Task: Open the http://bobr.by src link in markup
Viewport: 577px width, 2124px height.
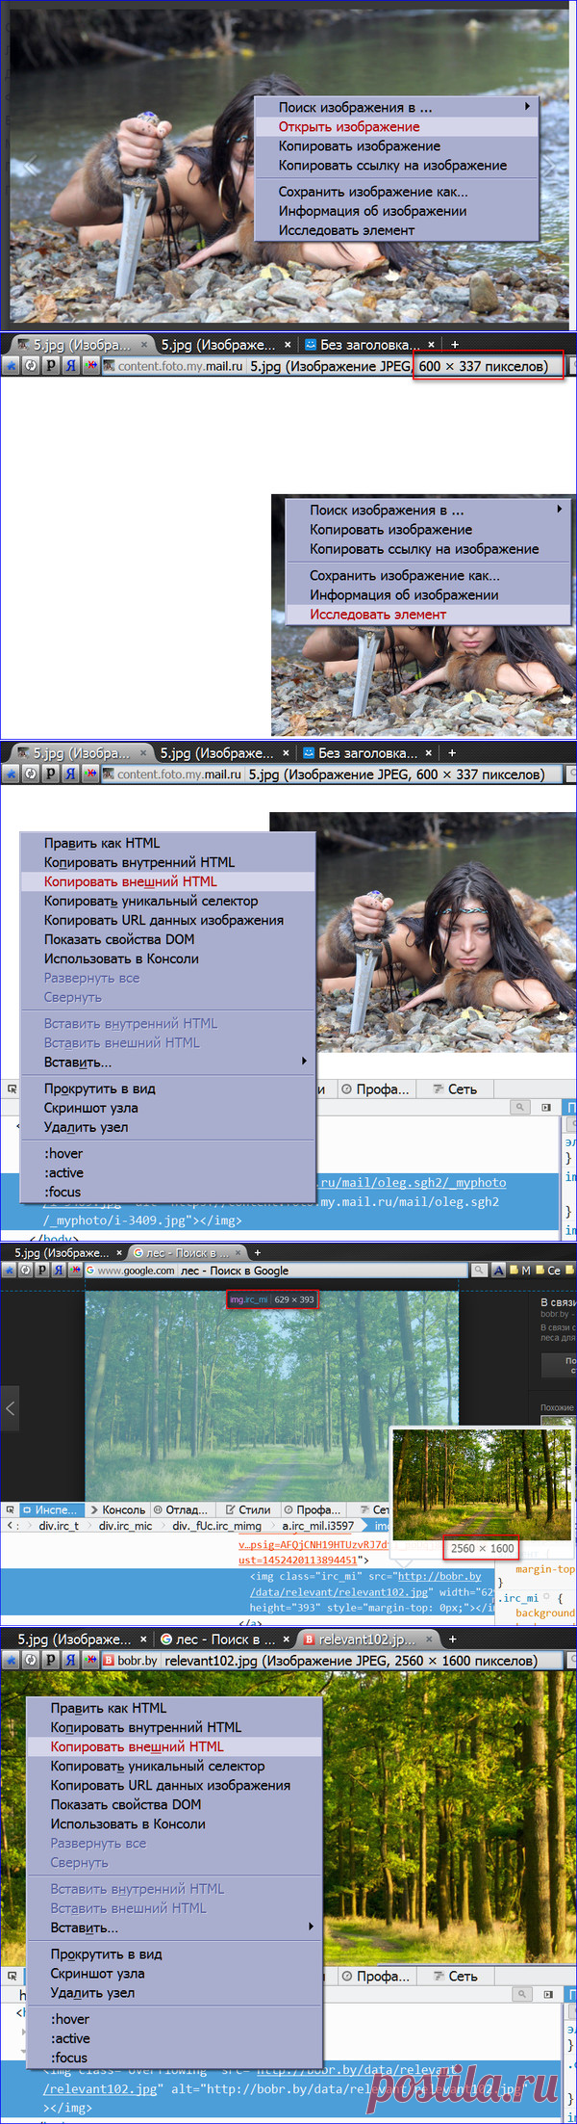Action: 439,1576
